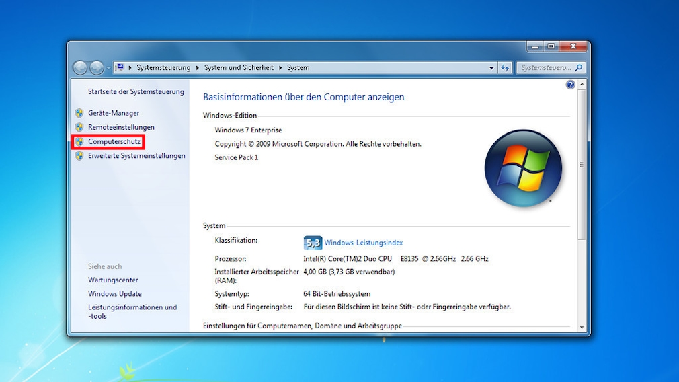The width and height of the screenshot is (679, 382).
Task: Click the control panel icon in address bar
Action: coord(120,67)
